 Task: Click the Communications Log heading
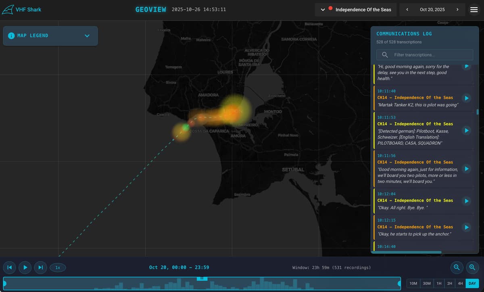click(x=404, y=34)
